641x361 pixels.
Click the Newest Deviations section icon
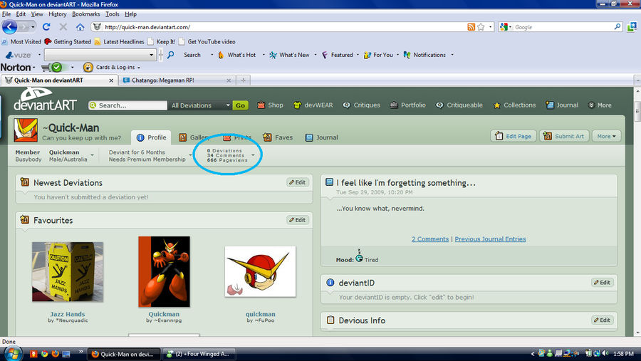tap(24, 182)
